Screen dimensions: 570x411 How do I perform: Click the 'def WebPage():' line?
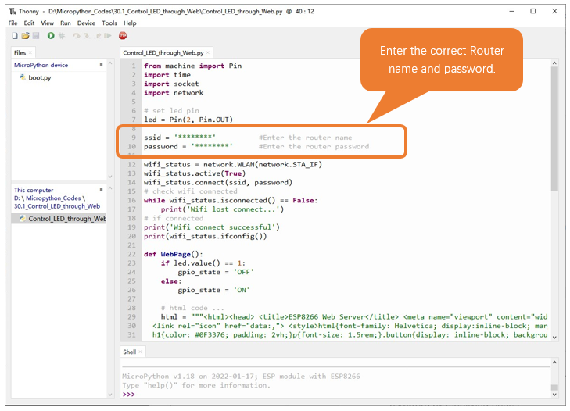pyautogui.click(x=174, y=254)
